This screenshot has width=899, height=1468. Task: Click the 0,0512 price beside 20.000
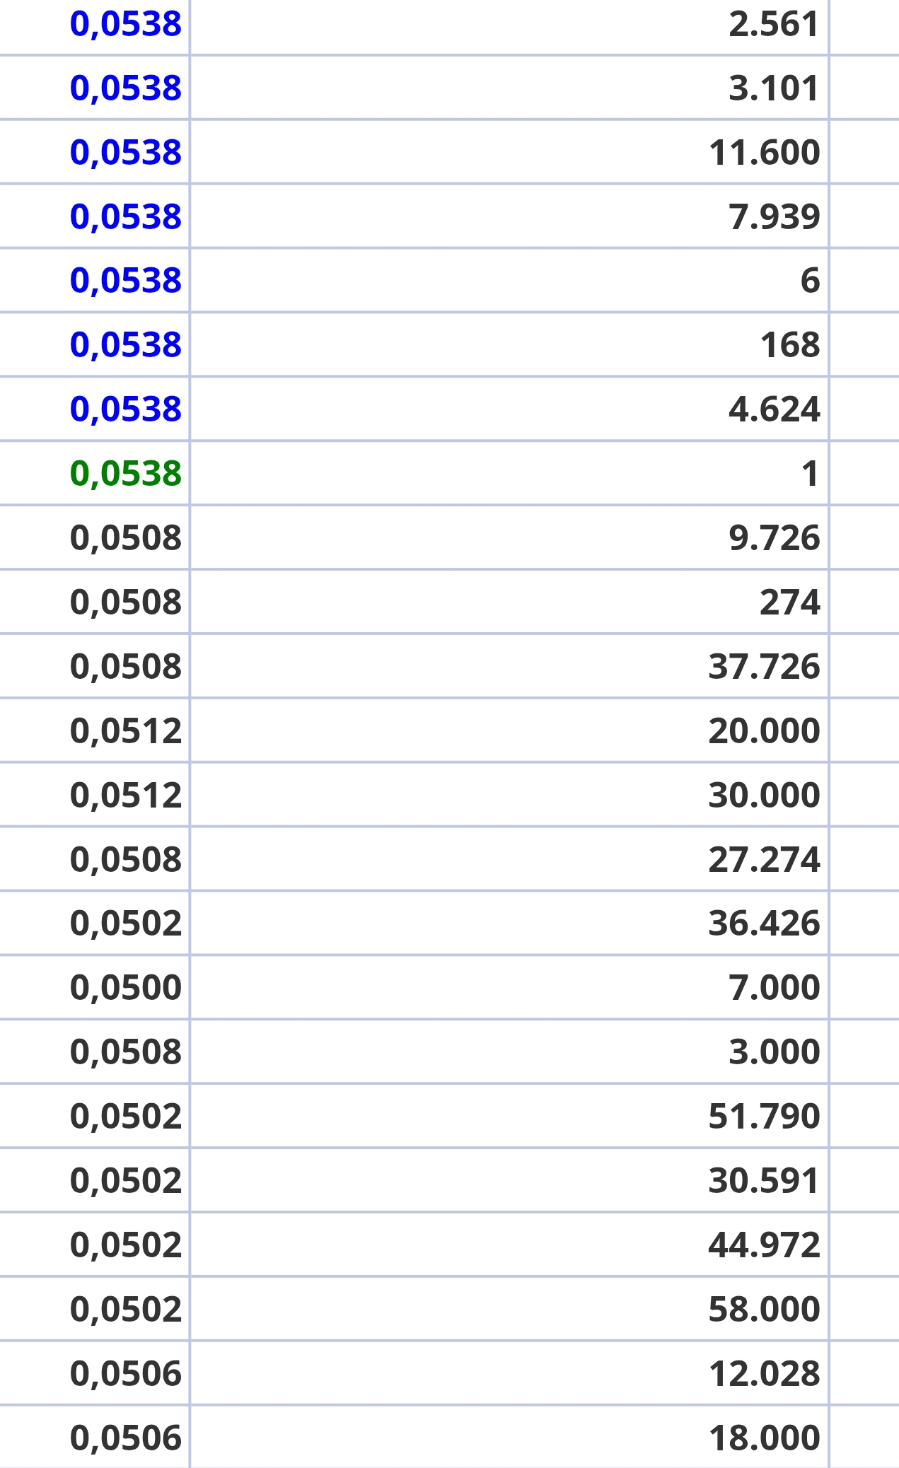[126, 730]
